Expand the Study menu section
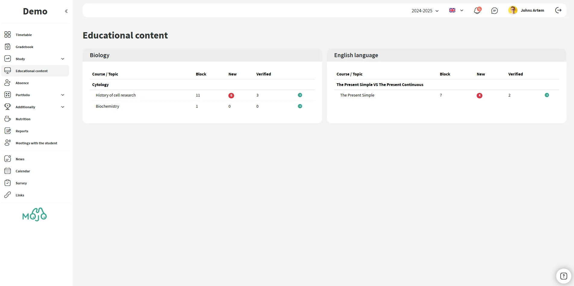Viewport: 574px width, 286px height. click(63, 59)
